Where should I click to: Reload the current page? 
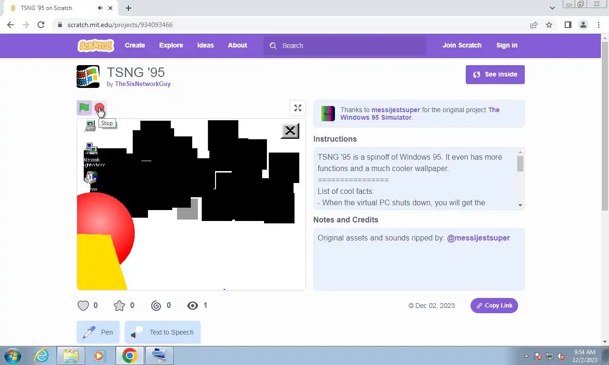tap(41, 25)
